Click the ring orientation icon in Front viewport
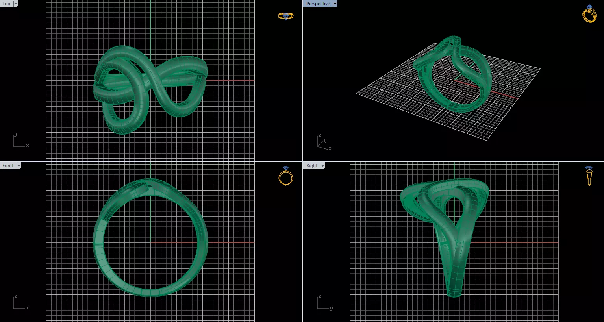The height and width of the screenshot is (322, 604). click(x=286, y=176)
